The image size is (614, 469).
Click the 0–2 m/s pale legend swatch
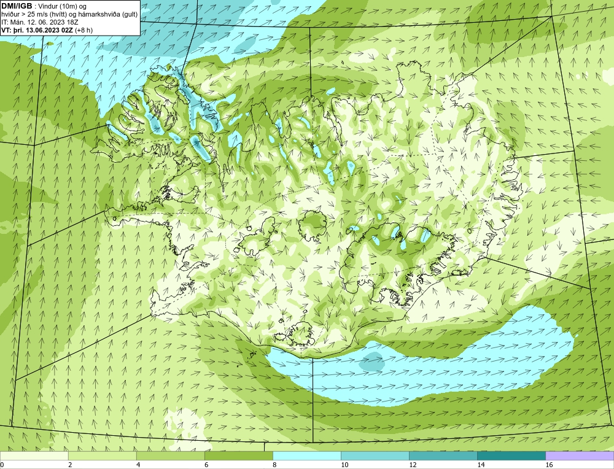click(x=34, y=455)
